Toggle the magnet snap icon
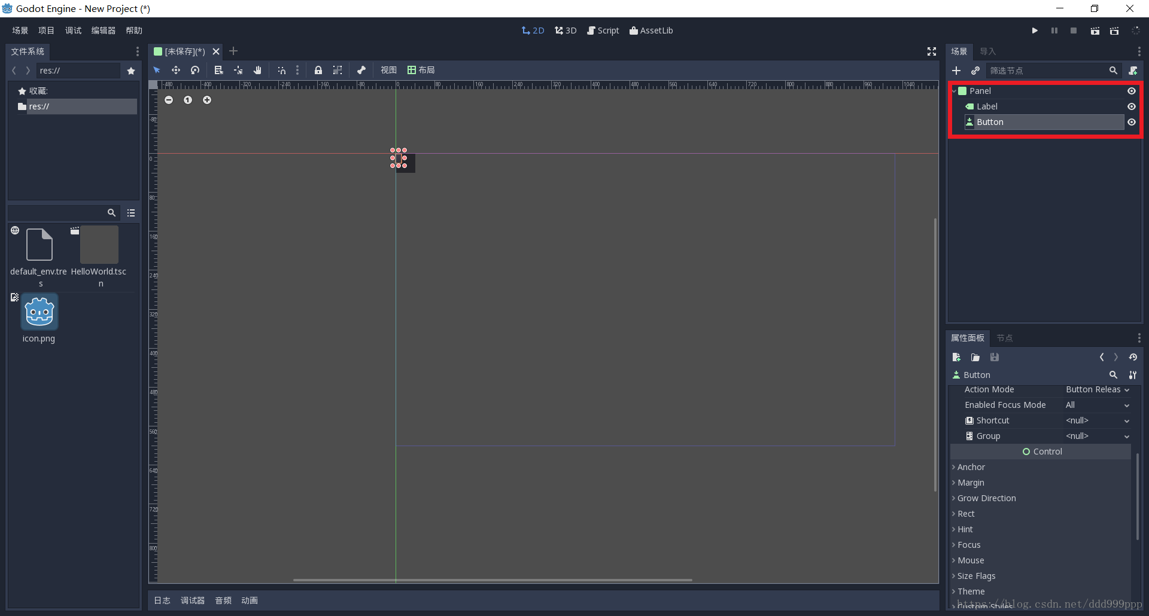This screenshot has height=616, width=1149. [282, 70]
